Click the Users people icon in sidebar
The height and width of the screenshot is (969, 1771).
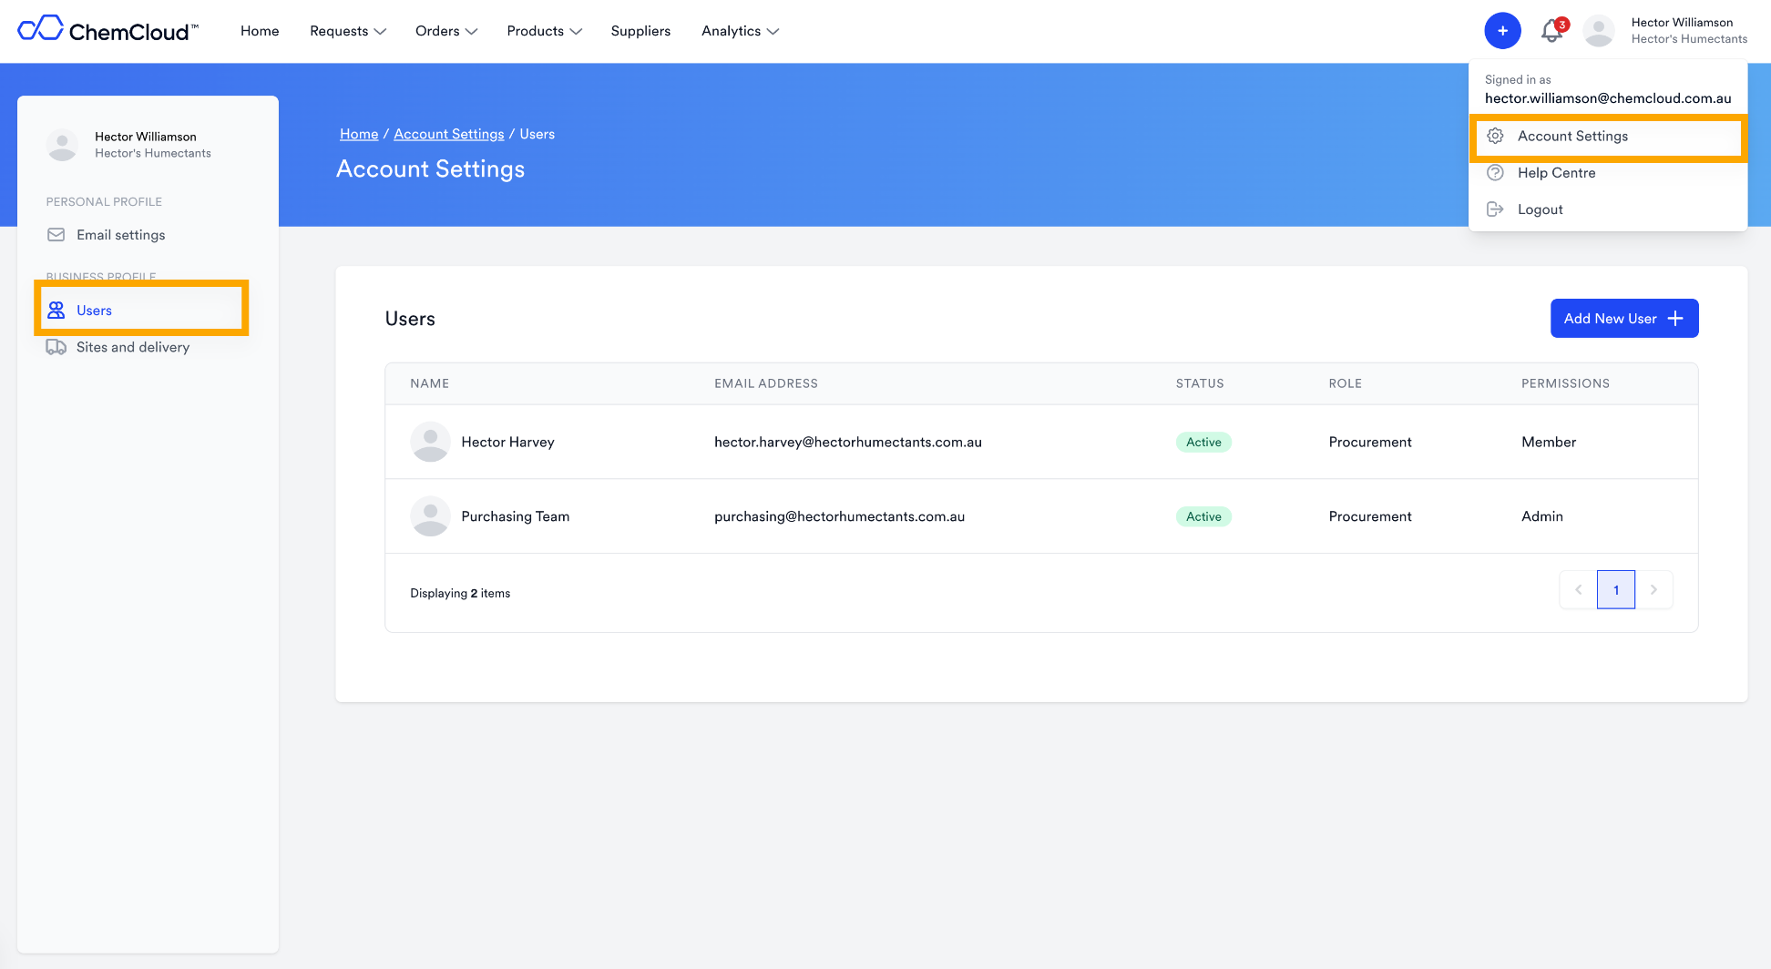tap(56, 311)
